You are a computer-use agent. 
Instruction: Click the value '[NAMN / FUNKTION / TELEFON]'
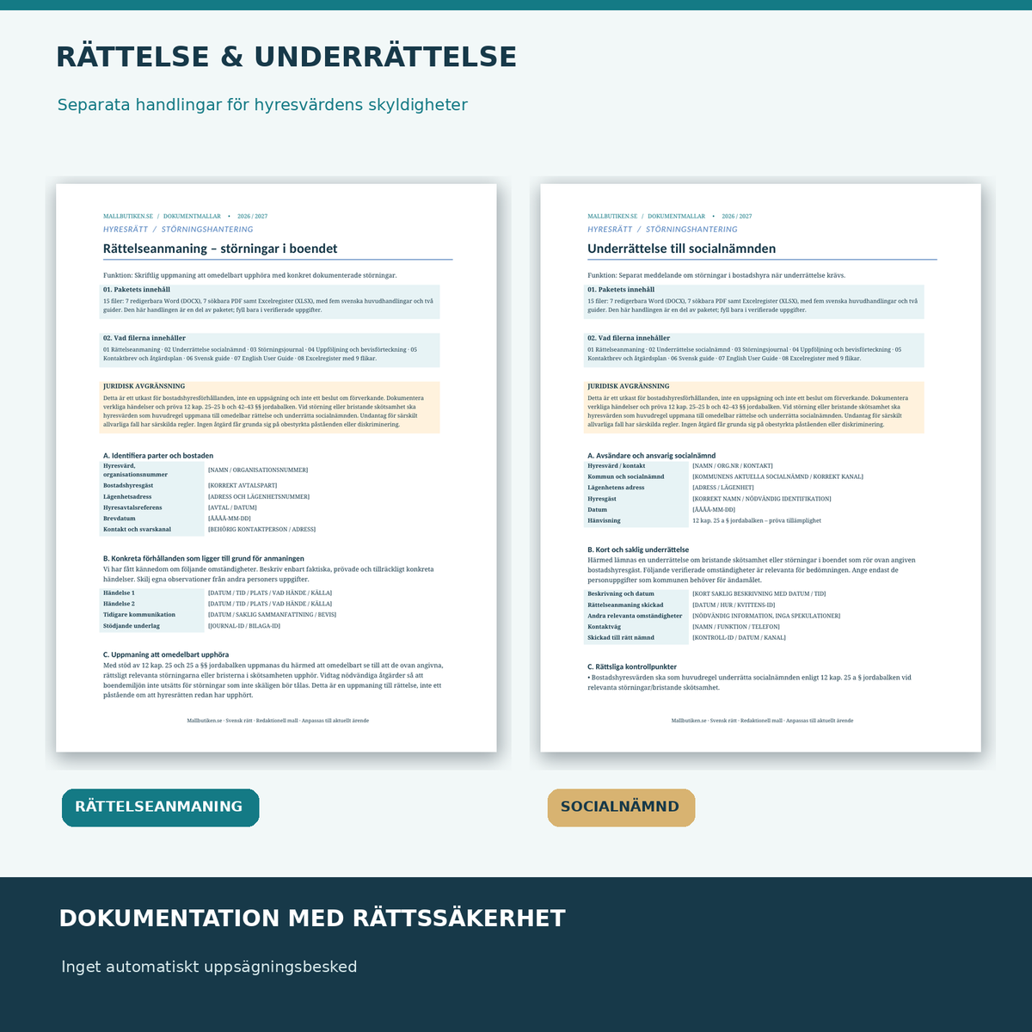click(x=736, y=627)
